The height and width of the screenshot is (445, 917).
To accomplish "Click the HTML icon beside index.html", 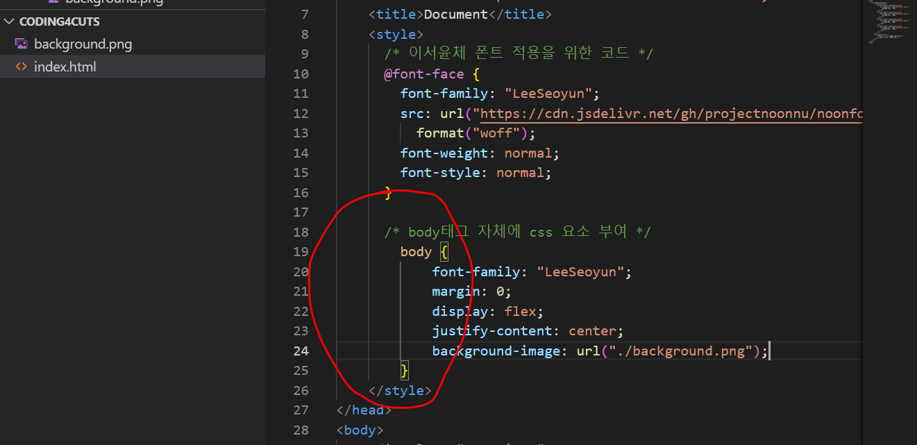I will point(22,67).
